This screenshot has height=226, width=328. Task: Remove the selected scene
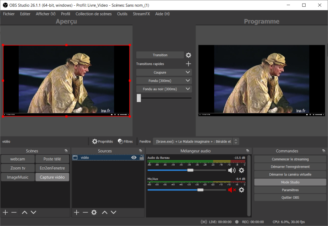[14, 212]
